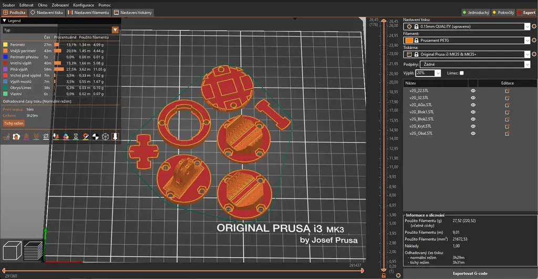Switch to Nastavení filamentu tab

coord(88,13)
